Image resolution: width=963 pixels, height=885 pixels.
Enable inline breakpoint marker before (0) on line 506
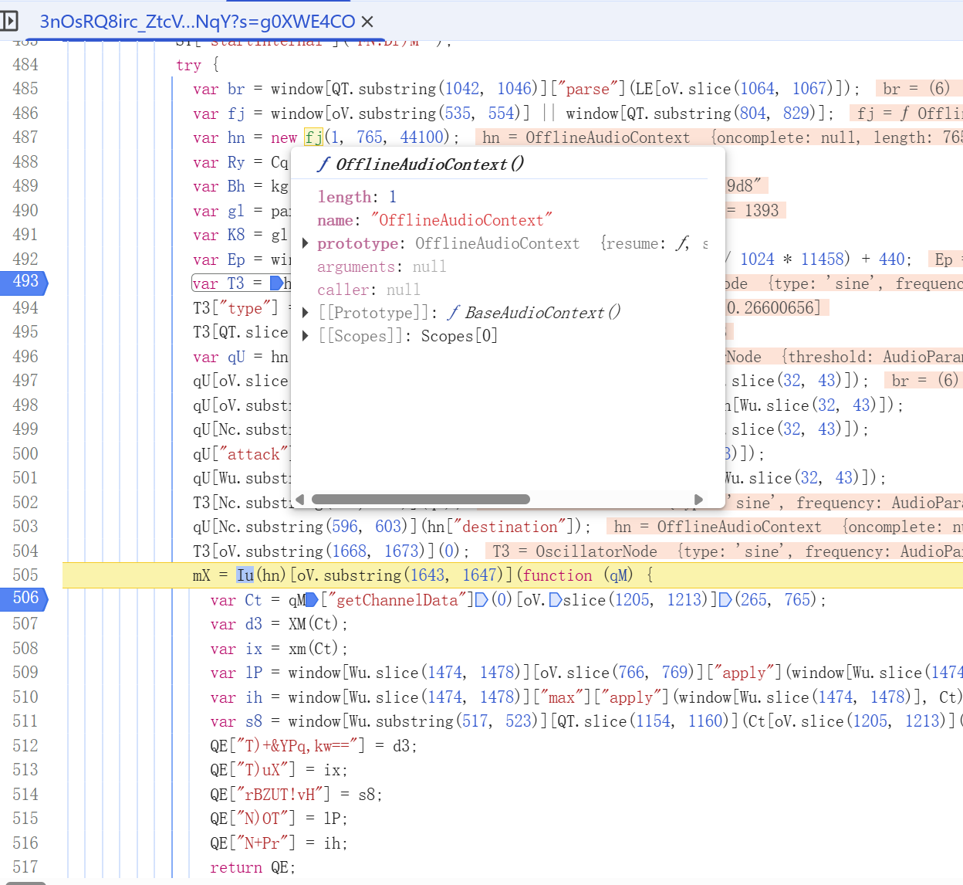click(x=481, y=600)
